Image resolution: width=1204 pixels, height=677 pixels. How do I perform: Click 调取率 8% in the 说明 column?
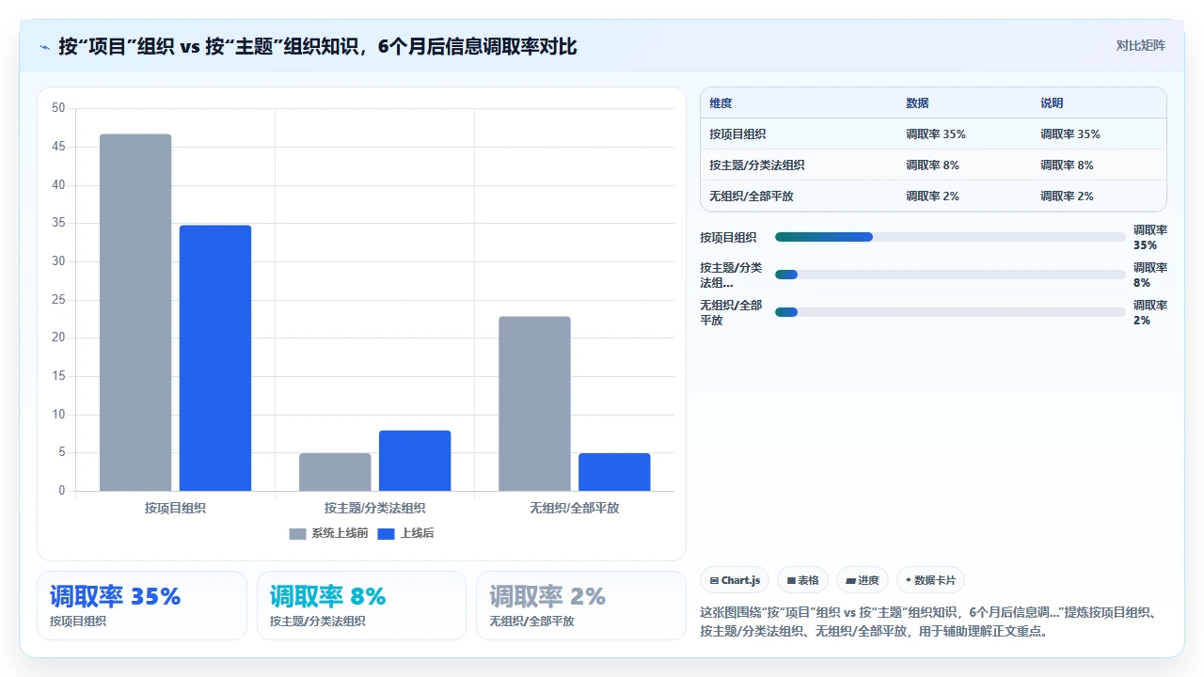click(1067, 165)
